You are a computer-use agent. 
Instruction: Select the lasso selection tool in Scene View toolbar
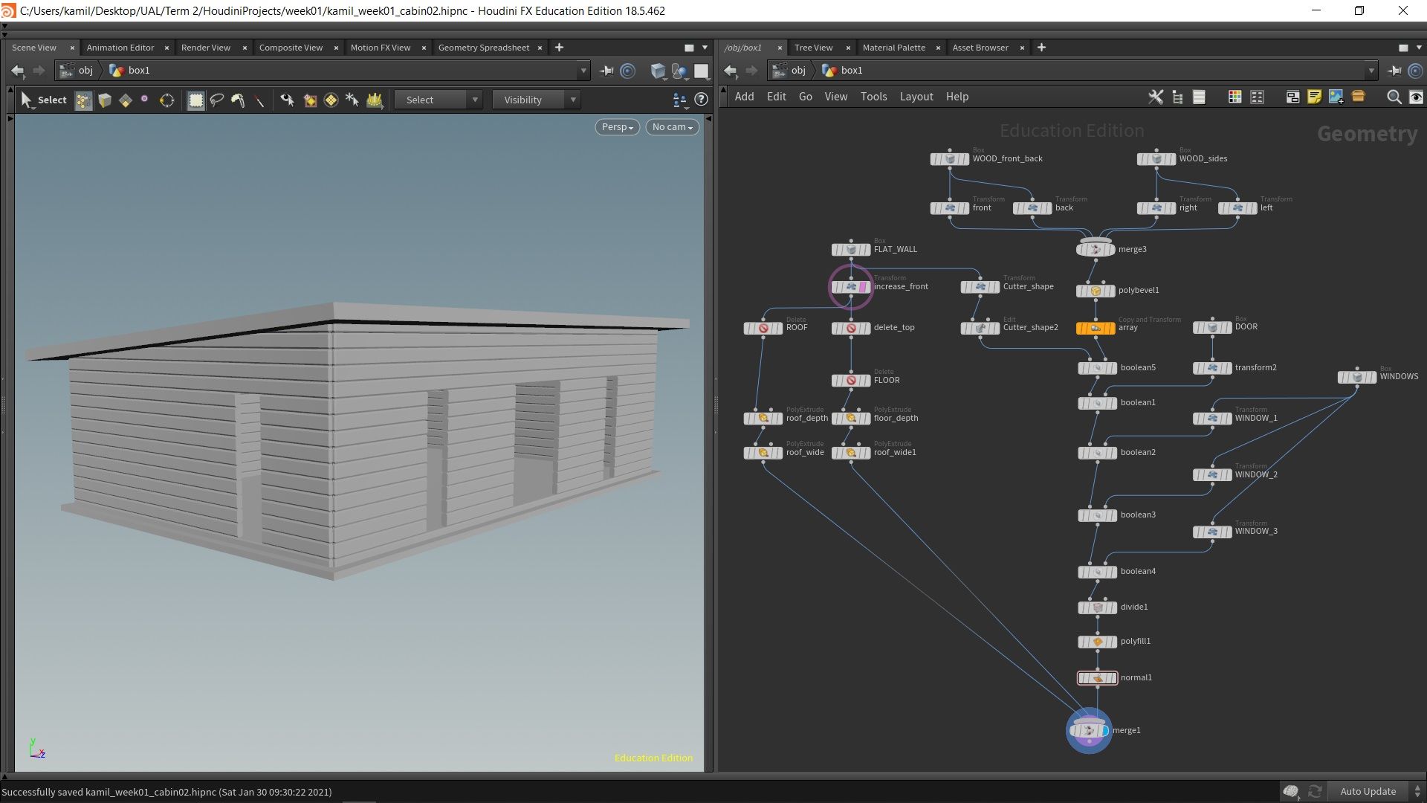click(x=217, y=100)
